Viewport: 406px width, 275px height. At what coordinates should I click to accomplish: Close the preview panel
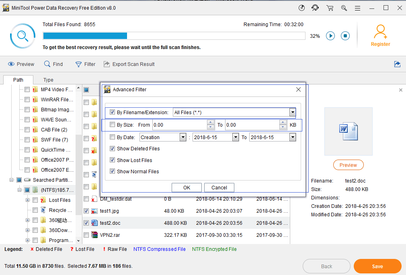(400, 90)
